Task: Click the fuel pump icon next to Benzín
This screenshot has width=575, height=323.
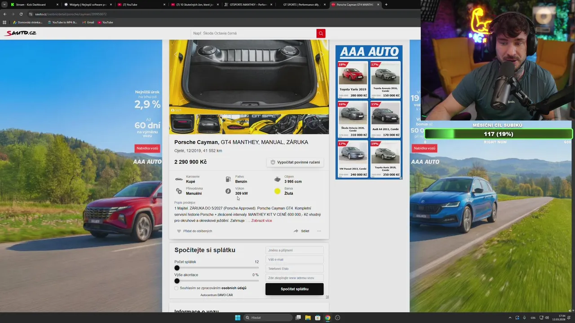Action: [228, 179]
